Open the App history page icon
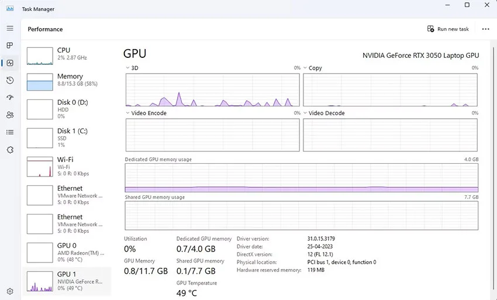 tap(10, 80)
